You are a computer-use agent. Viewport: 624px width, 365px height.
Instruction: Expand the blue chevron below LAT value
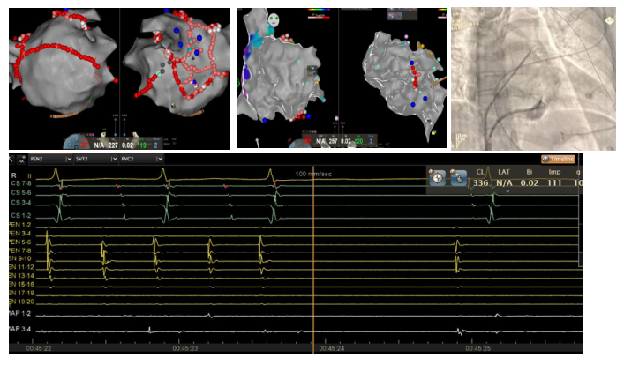click(x=507, y=191)
